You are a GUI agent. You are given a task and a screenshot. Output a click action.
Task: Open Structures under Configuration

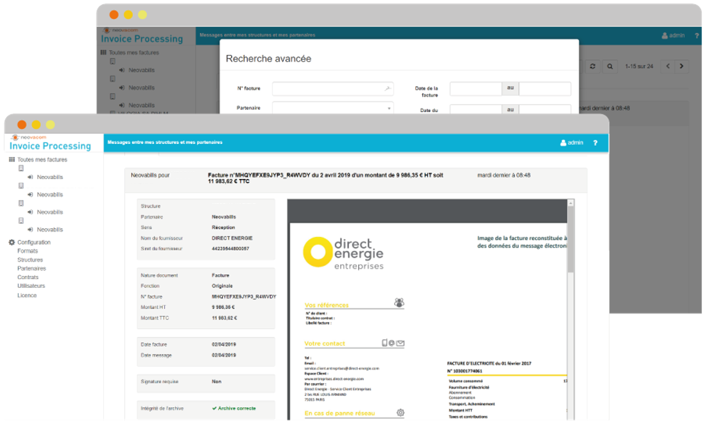click(x=30, y=260)
